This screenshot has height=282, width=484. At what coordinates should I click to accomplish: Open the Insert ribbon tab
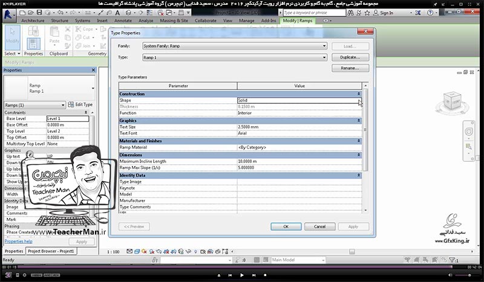pyautogui.click(x=102, y=21)
